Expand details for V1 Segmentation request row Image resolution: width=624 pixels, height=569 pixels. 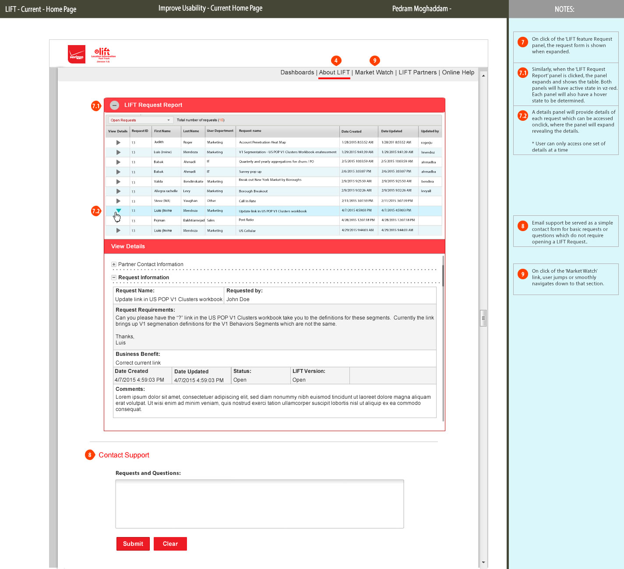tap(118, 152)
